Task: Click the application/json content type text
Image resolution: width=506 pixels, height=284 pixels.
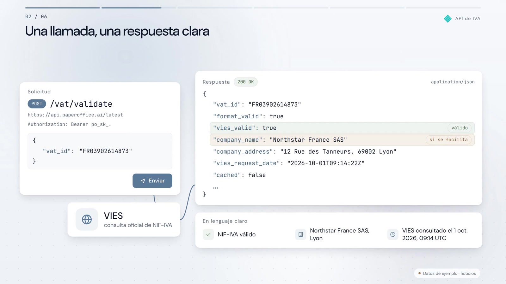Action: [x=453, y=82]
